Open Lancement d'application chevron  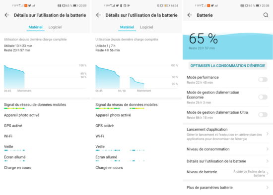(268, 134)
